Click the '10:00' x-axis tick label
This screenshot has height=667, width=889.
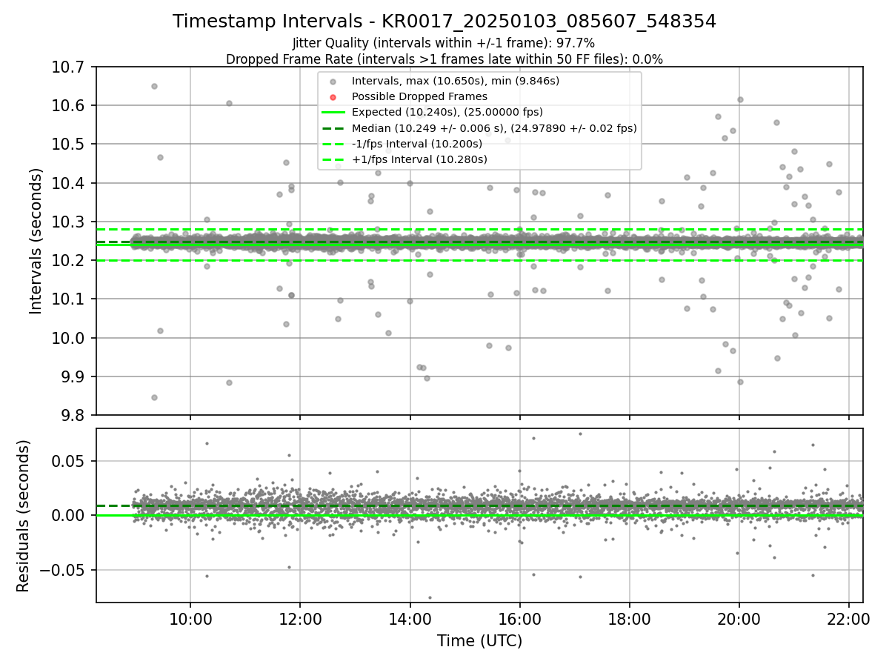coord(190,620)
